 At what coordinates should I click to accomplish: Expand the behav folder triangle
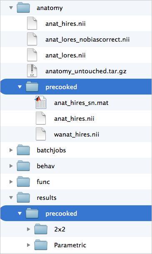coord(11,166)
